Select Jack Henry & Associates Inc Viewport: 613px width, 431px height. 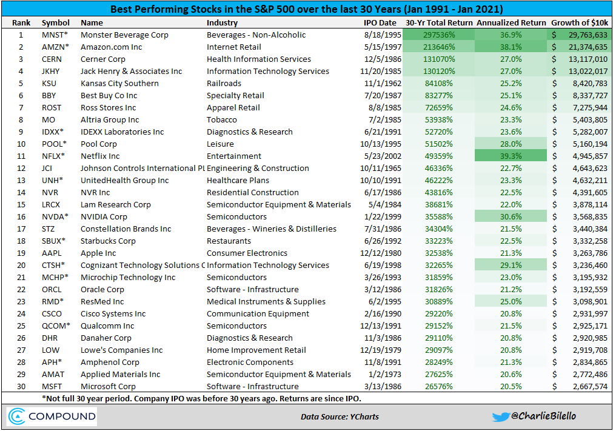click(132, 71)
